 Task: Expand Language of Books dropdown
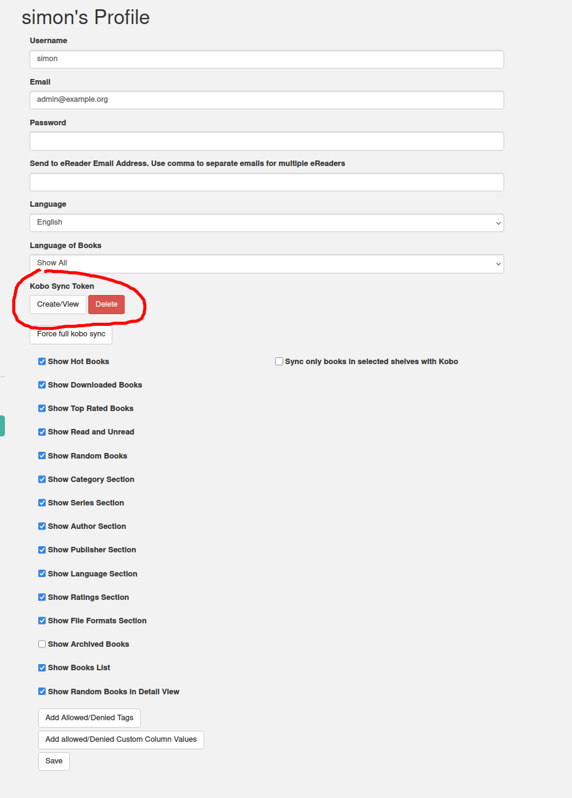click(267, 264)
